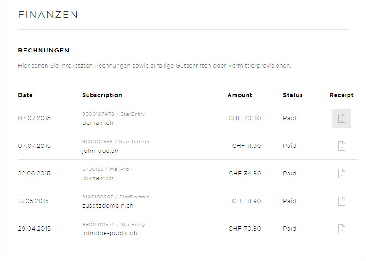The width and height of the screenshot is (366, 261).
Task: Click the Subscription column header
Action: (102, 95)
